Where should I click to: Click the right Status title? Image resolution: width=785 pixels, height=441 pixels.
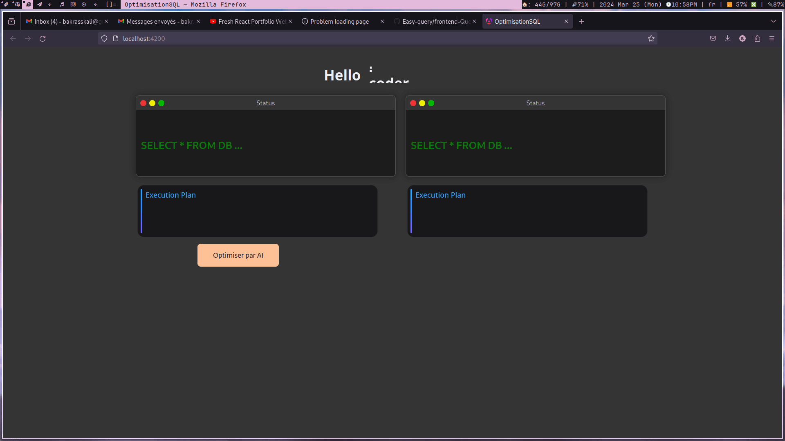[536, 103]
